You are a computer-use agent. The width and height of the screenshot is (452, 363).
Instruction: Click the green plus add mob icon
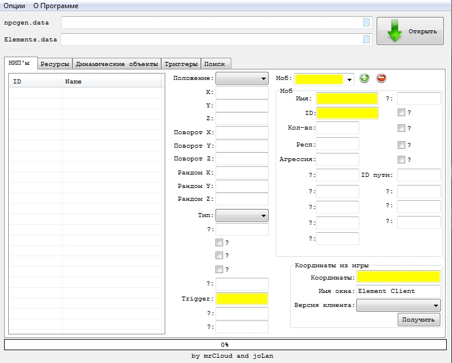(364, 78)
